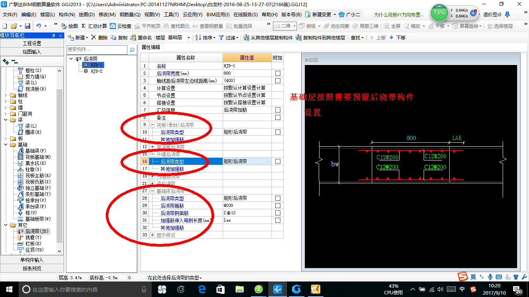Collapse the 基础 folder in tree
Image resolution: width=529 pixels, height=297 pixels.
pyautogui.click(x=6, y=145)
